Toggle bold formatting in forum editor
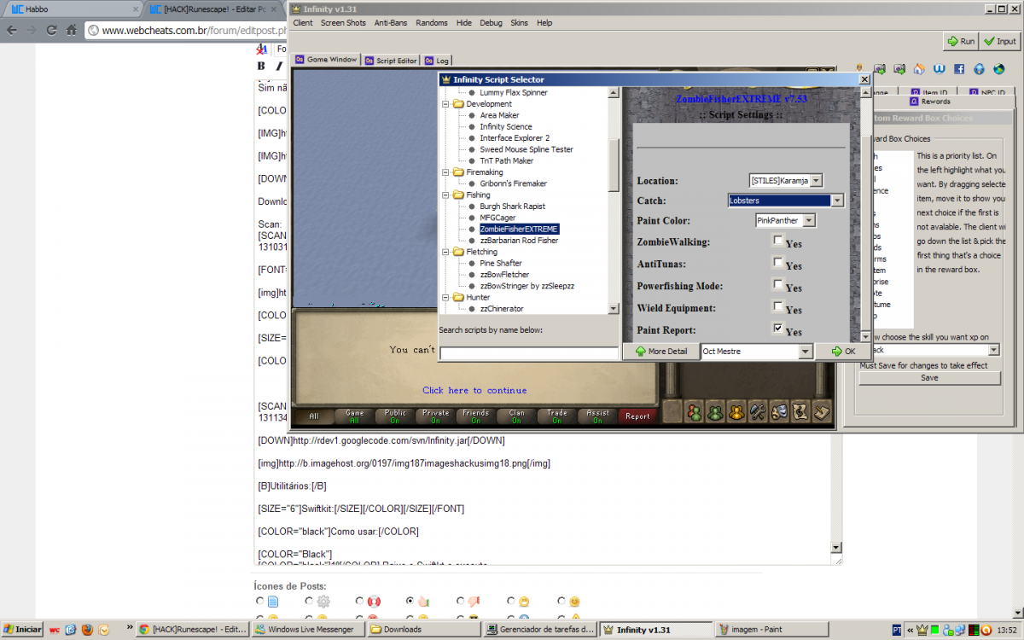This screenshot has height=640, width=1024. pos(261,66)
